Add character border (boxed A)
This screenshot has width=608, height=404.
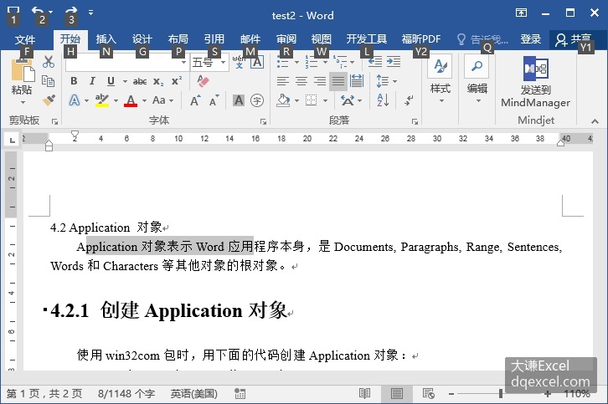(x=257, y=62)
